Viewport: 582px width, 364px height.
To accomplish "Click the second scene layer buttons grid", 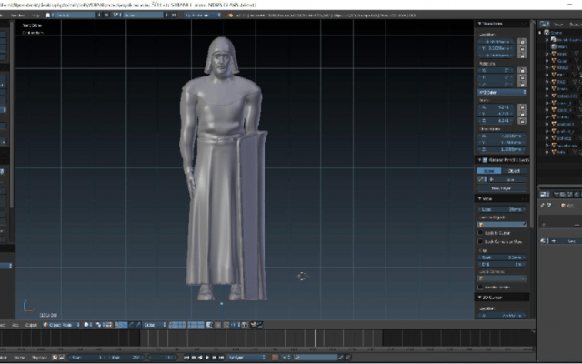I will pos(196,325).
